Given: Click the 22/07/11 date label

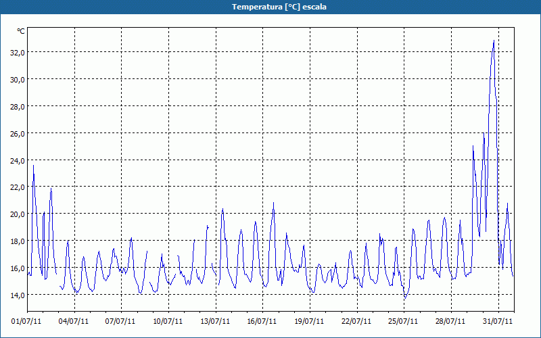Looking at the screenshot, I should [x=356, y=322].
